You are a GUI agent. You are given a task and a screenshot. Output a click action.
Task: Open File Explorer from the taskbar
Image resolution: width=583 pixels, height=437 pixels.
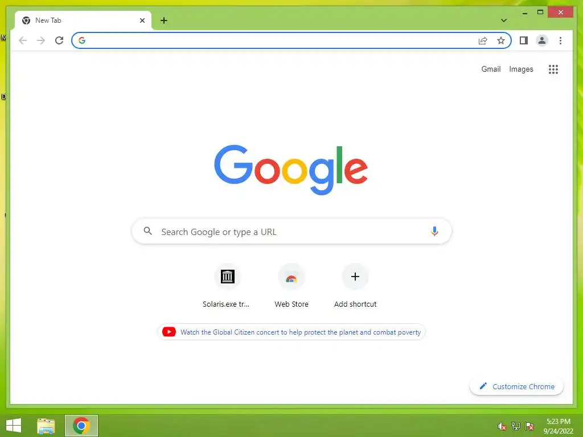46,426
